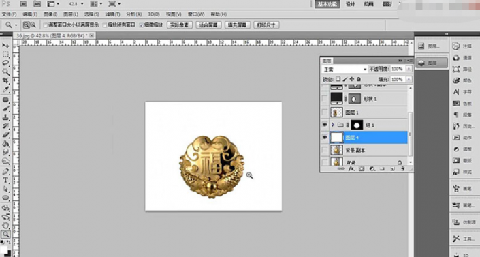Select the Lasso tool
This screenshot has width=480, height=257.
tap(5, 63)
